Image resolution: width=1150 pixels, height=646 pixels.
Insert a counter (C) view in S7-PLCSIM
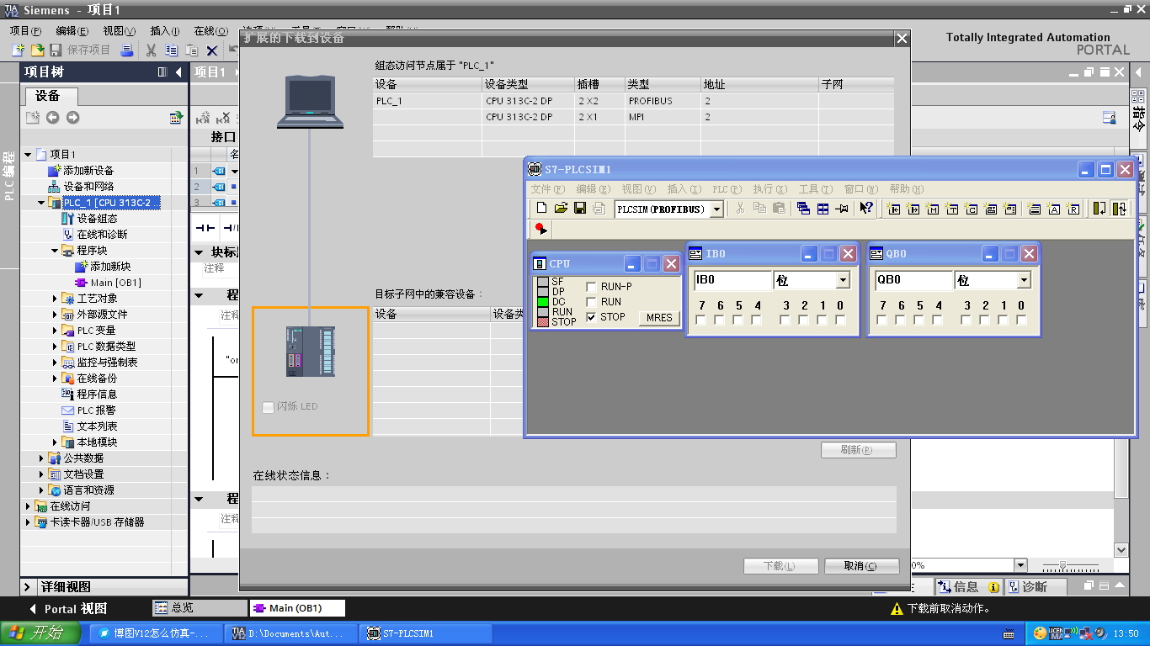coord(972,209)
